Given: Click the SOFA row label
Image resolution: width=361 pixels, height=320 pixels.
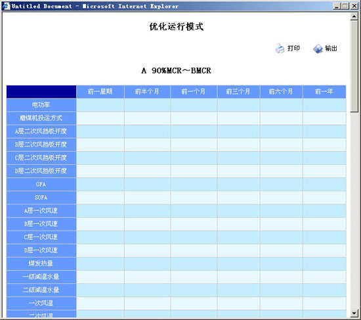Looking at the screenshot, I should pyautogui.click(x=41, y=197).
